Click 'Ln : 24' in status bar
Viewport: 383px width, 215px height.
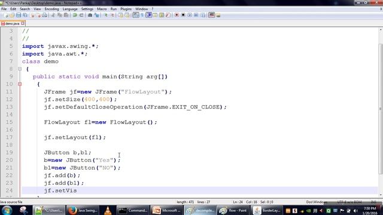tap(238, 202)
